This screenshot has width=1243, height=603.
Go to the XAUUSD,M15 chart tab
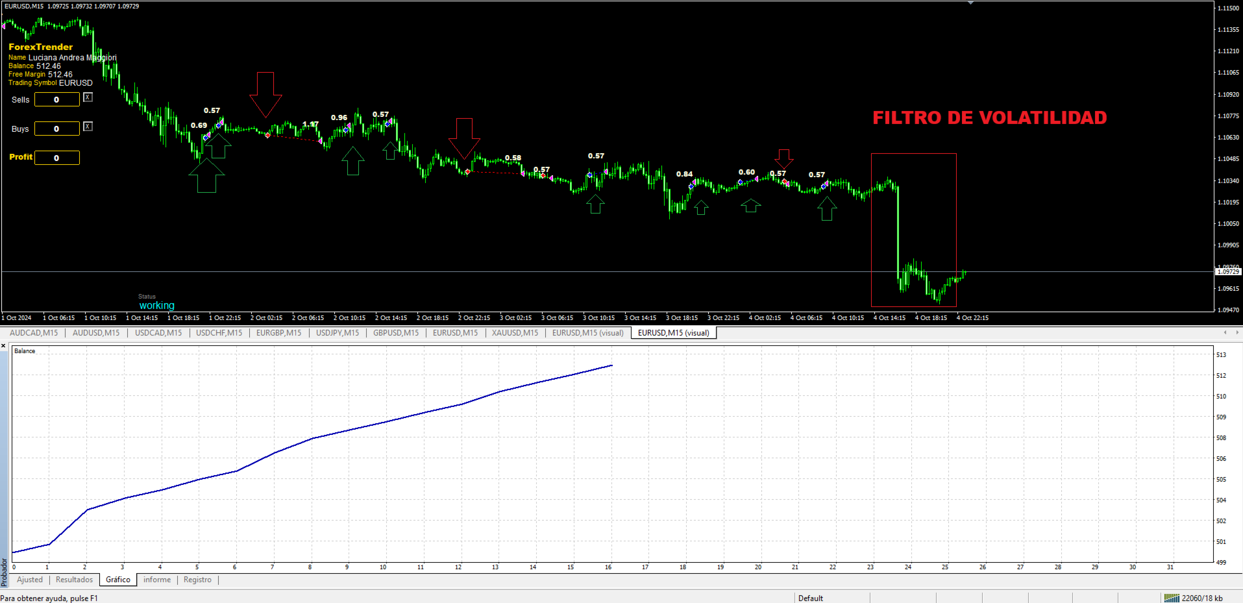coord(515,333)
